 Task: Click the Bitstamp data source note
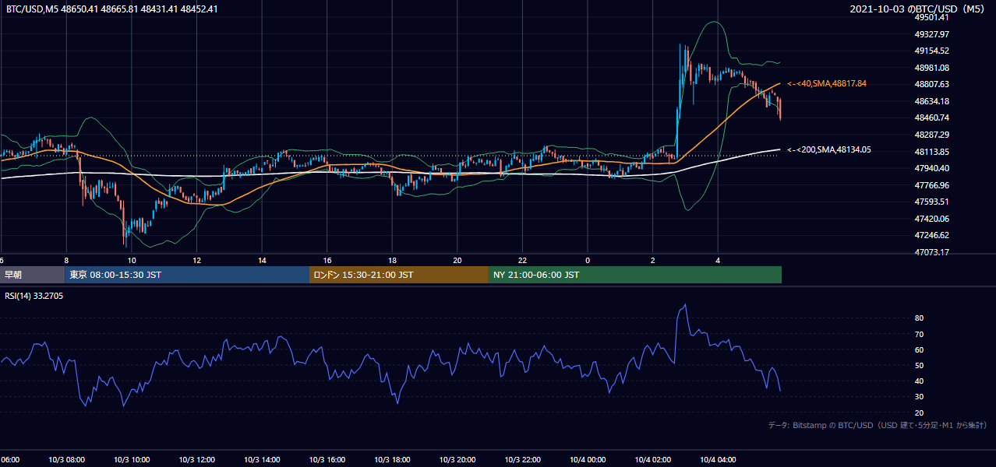[x=878, y=425]
